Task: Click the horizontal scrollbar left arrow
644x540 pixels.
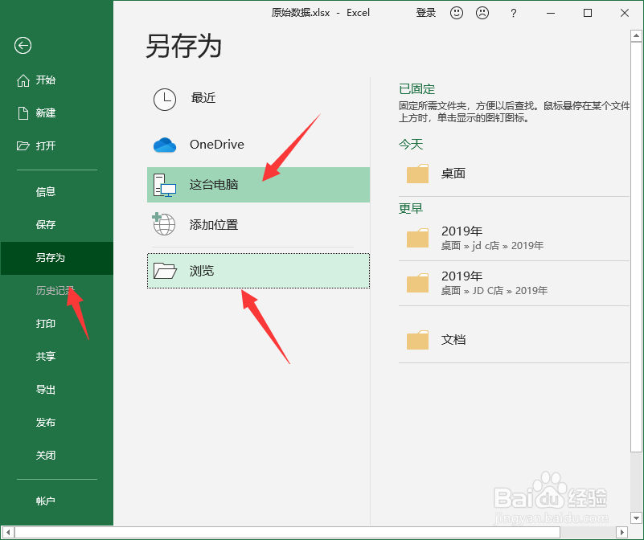Action: pyautogui.click(x=8, y=533)
